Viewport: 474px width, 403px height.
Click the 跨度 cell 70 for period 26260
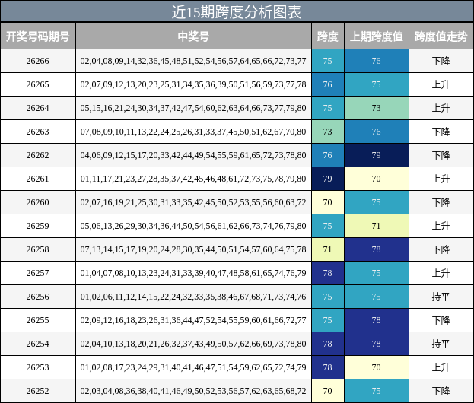[x=328, y=202]
